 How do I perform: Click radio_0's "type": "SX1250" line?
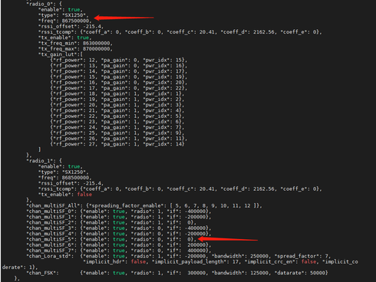pos(63,15)
